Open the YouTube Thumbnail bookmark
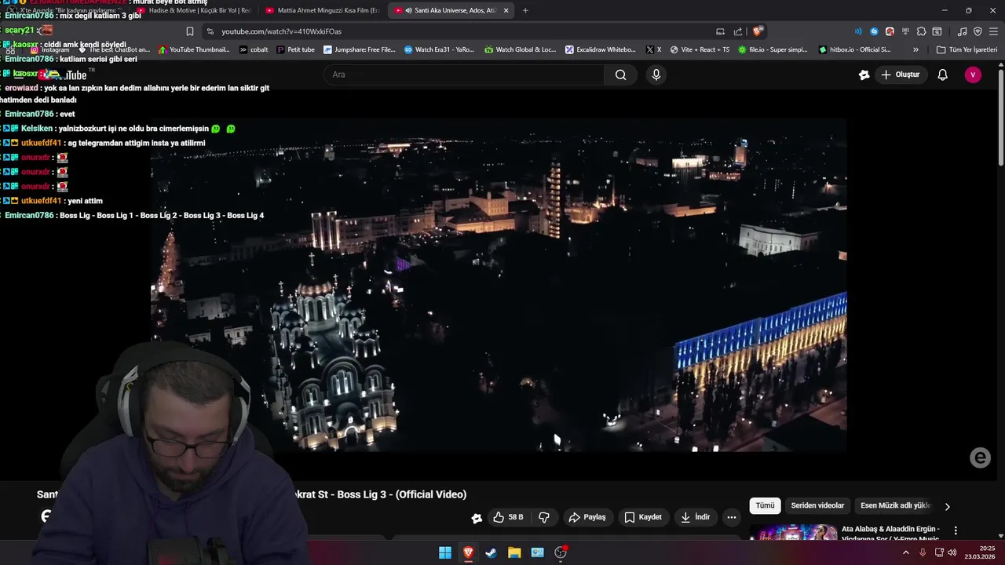 pyautogui.click(x=194, y=49)
